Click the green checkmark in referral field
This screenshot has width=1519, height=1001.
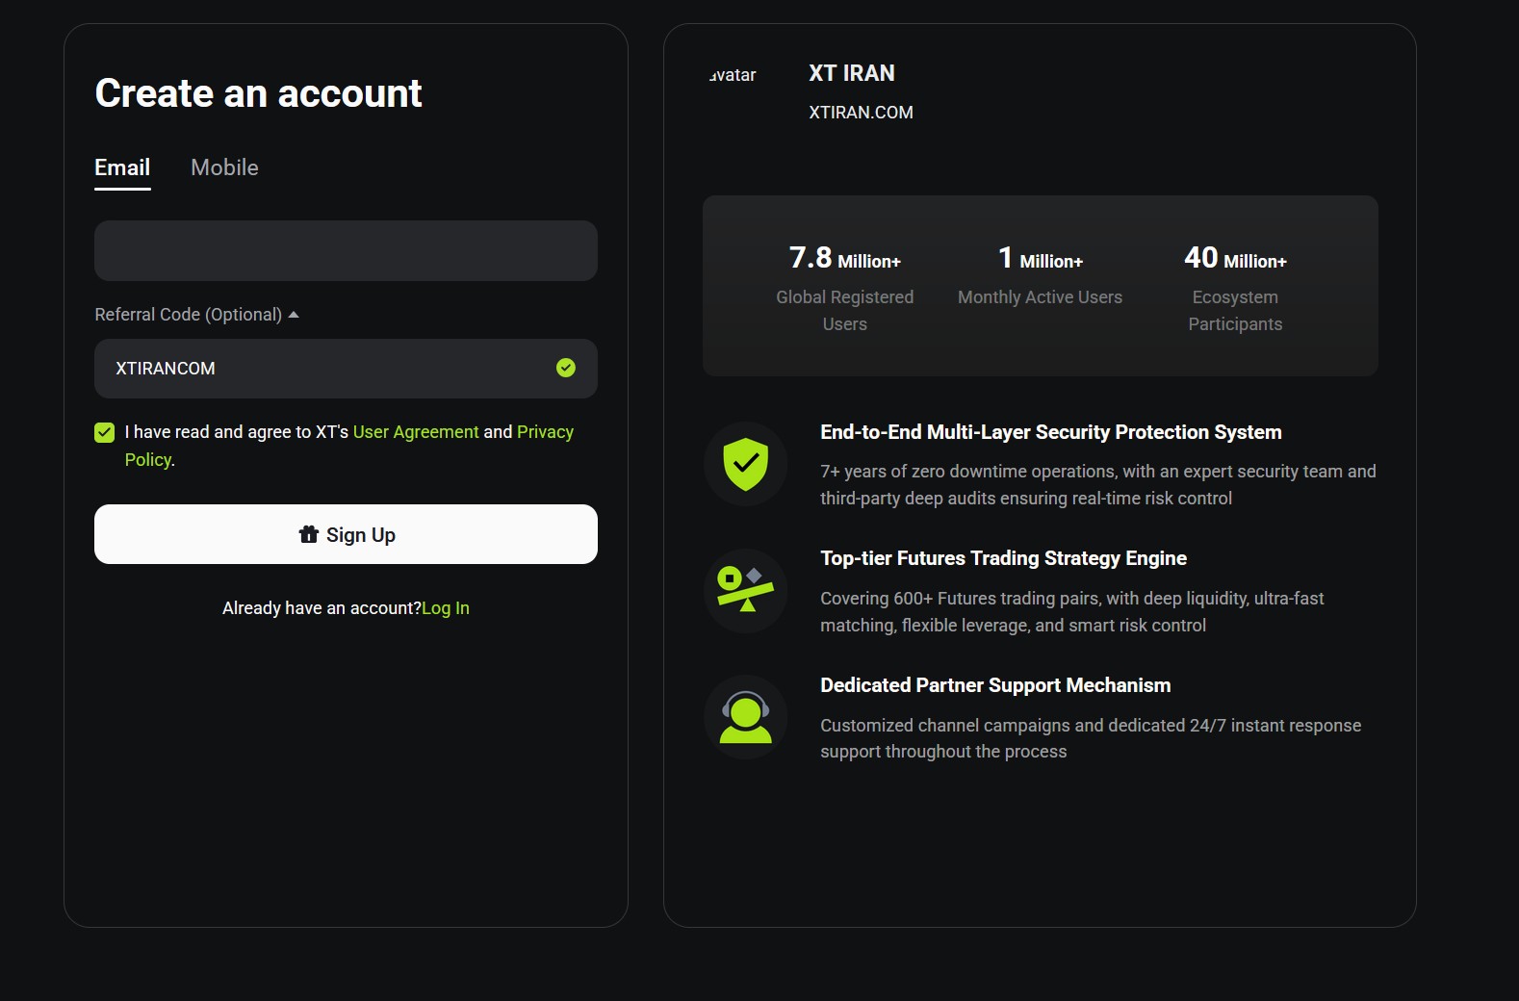(566, 368)
